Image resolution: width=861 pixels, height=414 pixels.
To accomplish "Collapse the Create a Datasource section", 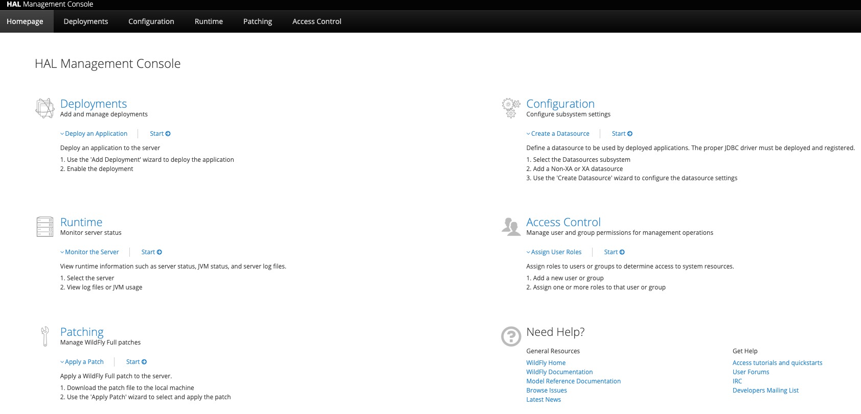I will [558, 134].
